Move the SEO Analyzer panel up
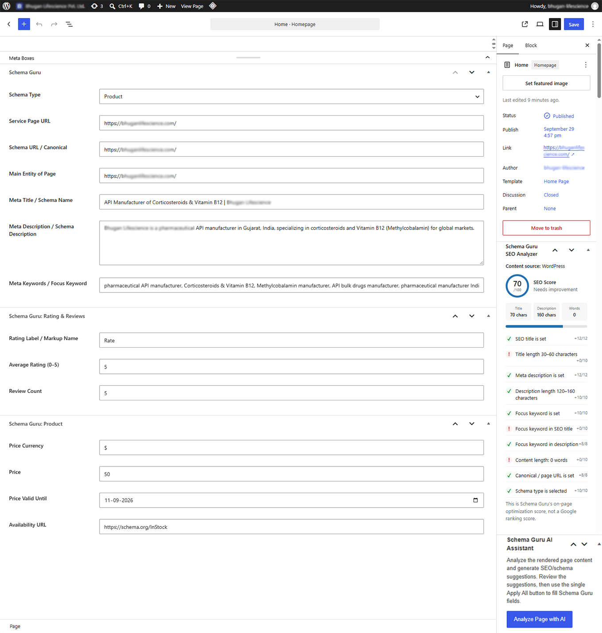The width and height of the screenshot is (602, 633). coord(555,250)
